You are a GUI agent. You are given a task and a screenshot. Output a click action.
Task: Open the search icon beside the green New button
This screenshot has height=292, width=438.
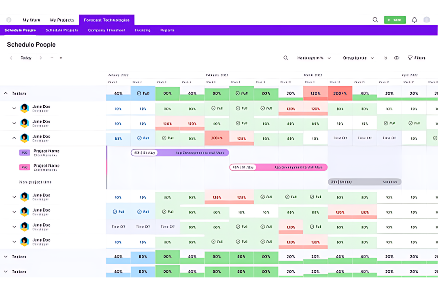coord(375,20)
